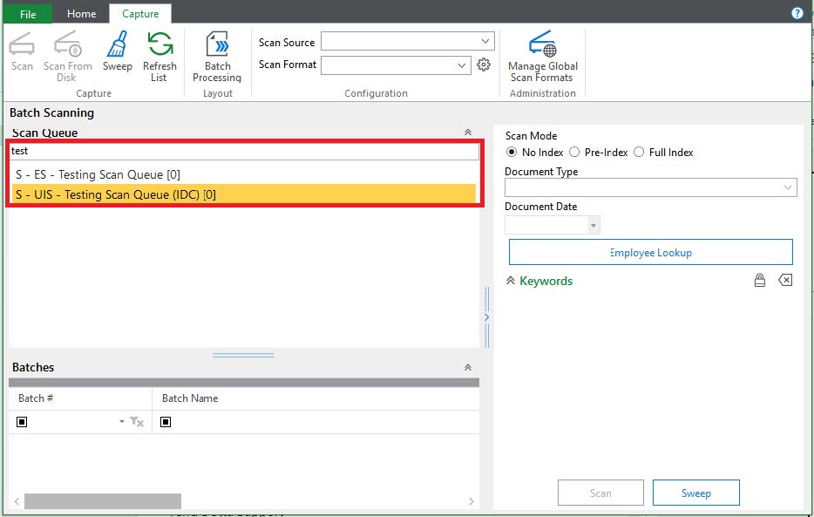Select the No Index radio button

click(511, 152)
